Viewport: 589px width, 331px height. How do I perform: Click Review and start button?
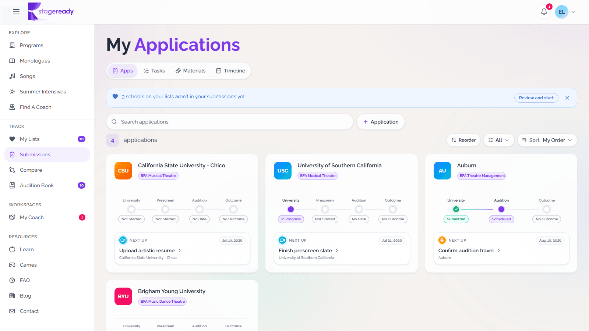[536, 98]
